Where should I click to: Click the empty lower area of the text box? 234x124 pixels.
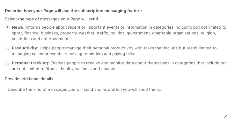[116, 106]
